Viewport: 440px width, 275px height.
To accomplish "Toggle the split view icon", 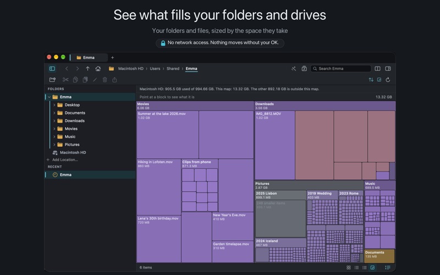I will point(378,69).
